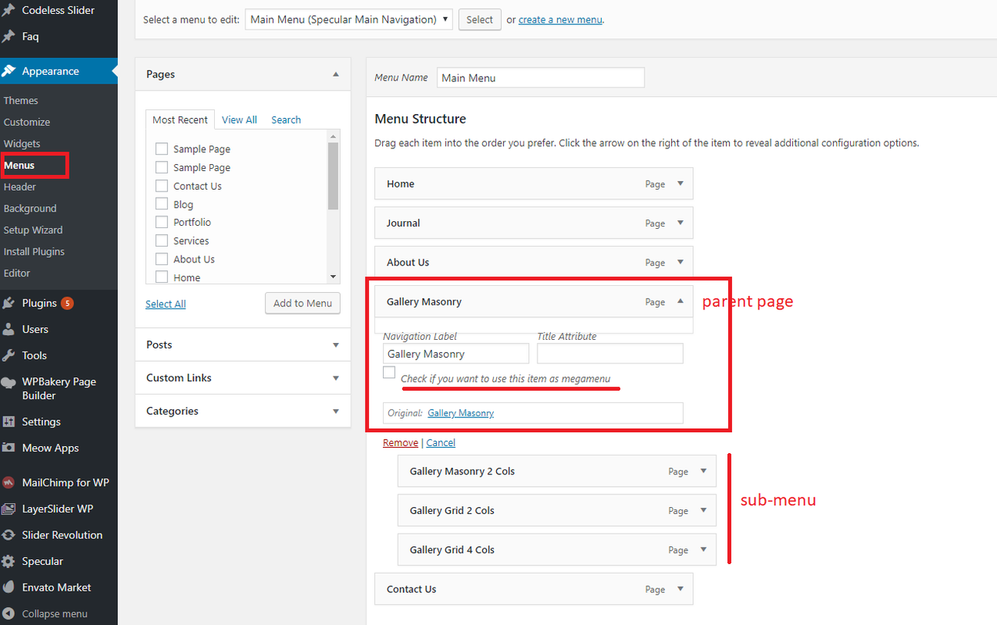The width and height of the screenshot is (997, 625).
Task: Open the Menus submenu item
Action: point(19,165)
